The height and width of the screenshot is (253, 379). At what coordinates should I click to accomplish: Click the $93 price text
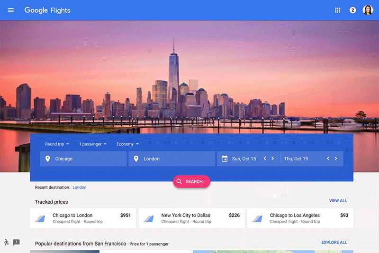[x=344, y=215]
